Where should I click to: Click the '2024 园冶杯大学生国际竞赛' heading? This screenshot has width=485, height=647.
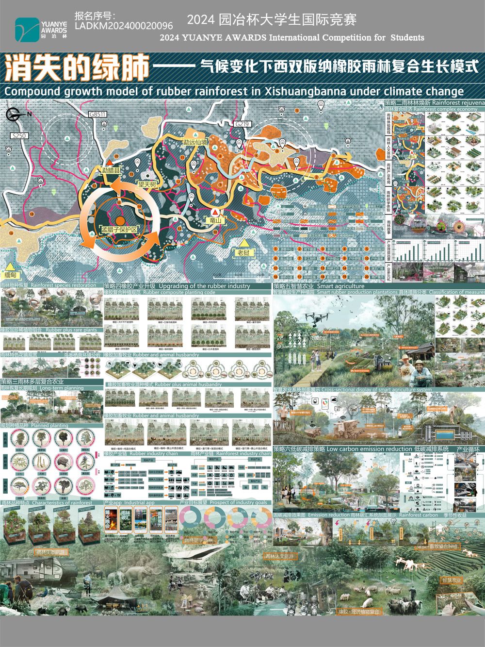coord(272,20)
